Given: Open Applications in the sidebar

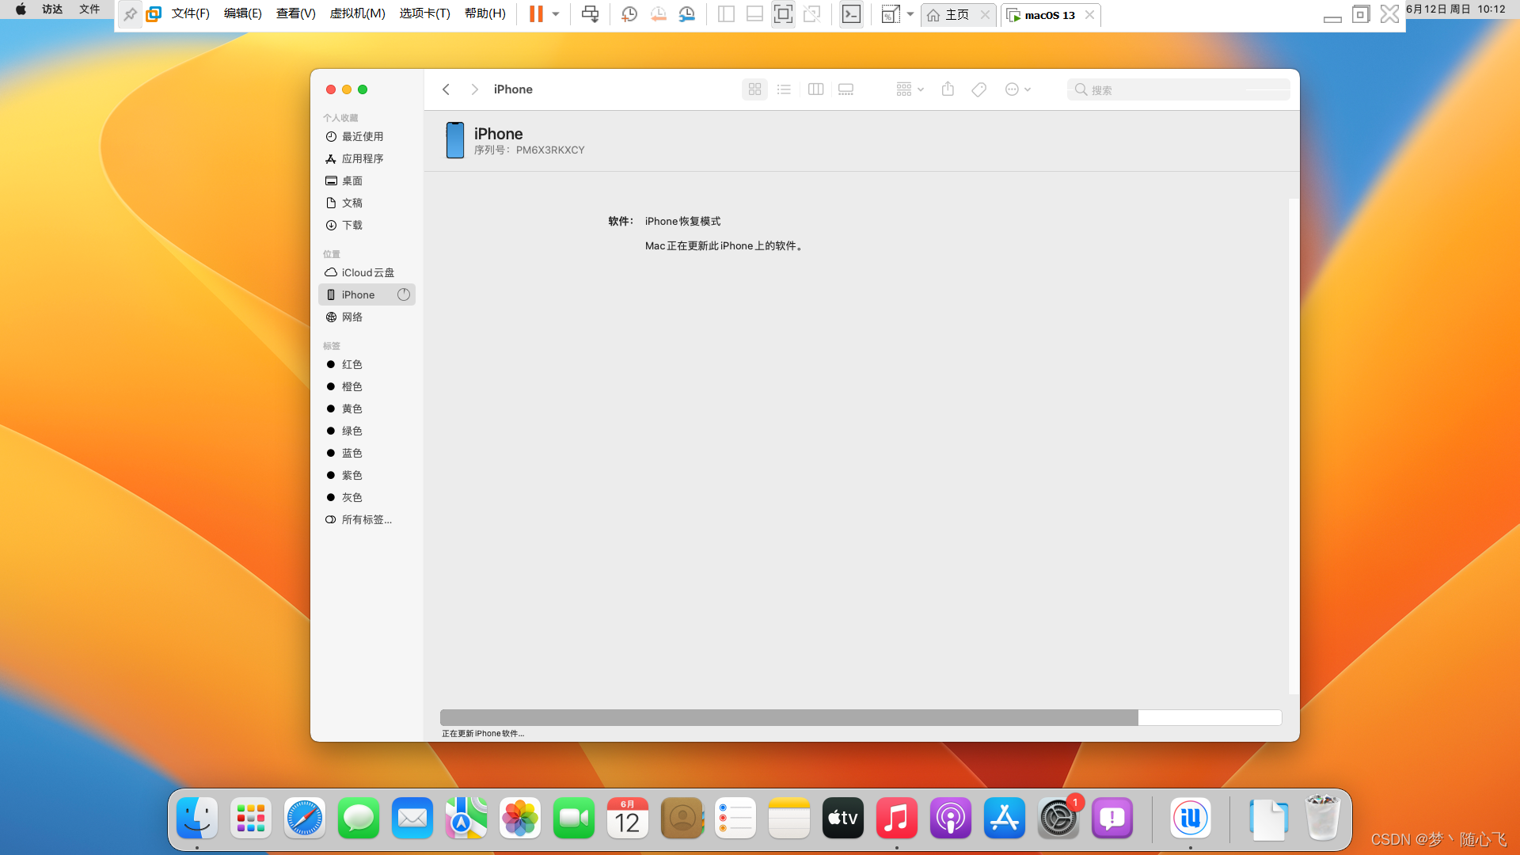Looking at the screenshot, I should point(367,158).
